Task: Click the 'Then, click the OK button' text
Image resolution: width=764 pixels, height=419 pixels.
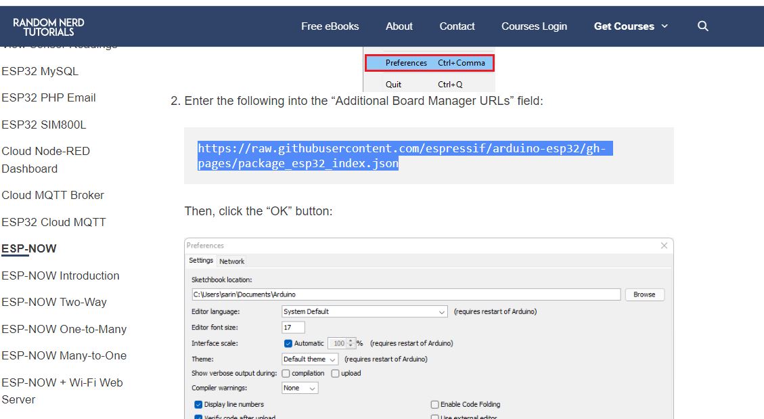Action: pyautogui.click(x=259, y=211)
